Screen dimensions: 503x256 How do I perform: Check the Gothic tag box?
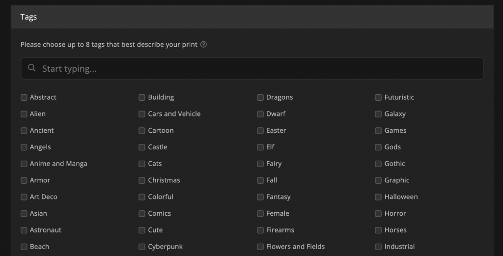click(378, 164)
